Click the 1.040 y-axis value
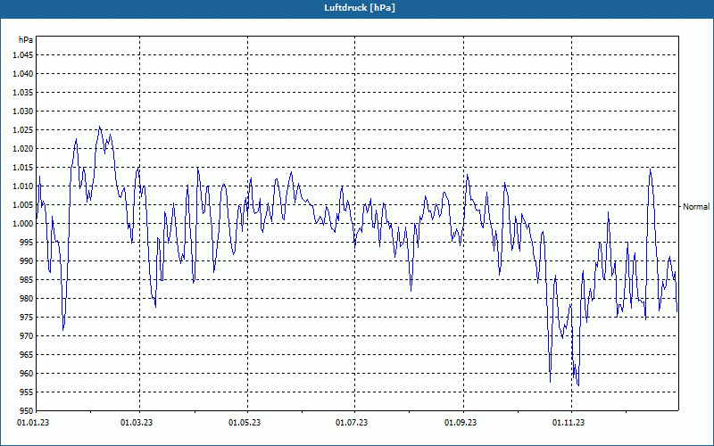Screen dimensions: 714x446 pos(23,74)
